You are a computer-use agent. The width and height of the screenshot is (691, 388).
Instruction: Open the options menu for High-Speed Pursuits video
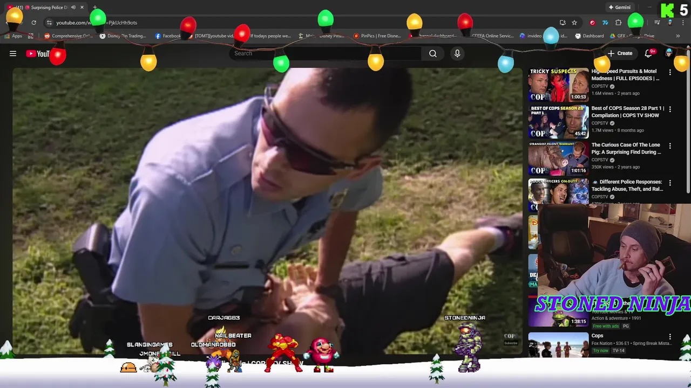pos(670,72)
